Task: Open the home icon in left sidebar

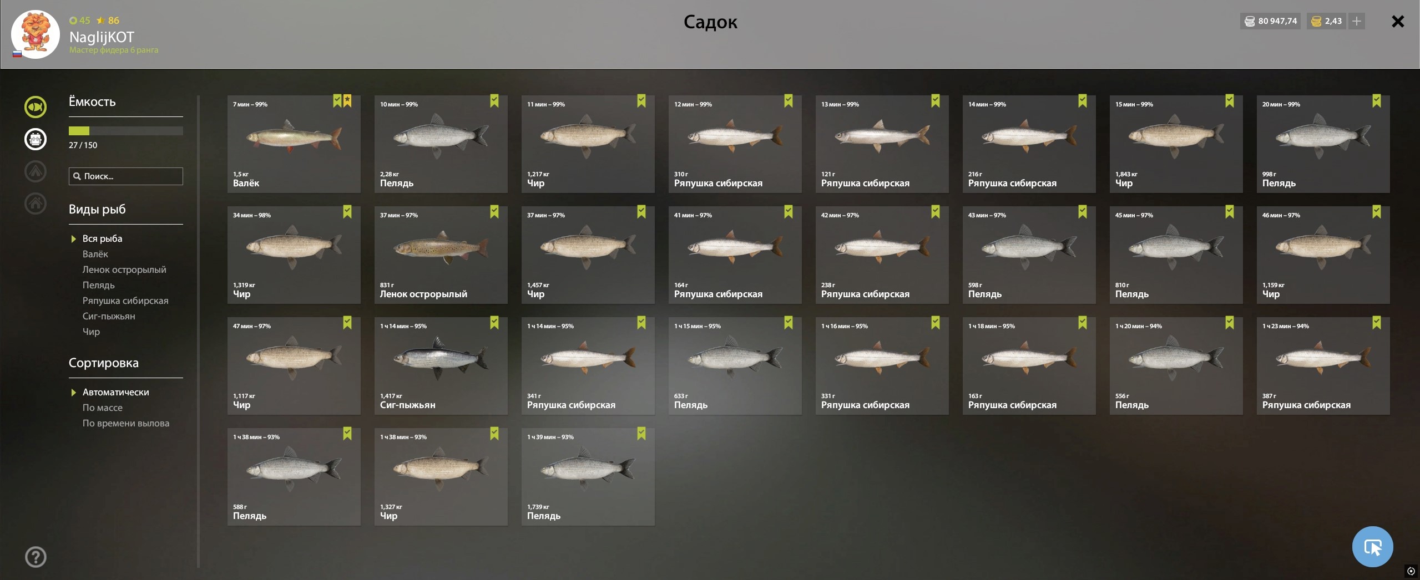Action: click(36, 203)
